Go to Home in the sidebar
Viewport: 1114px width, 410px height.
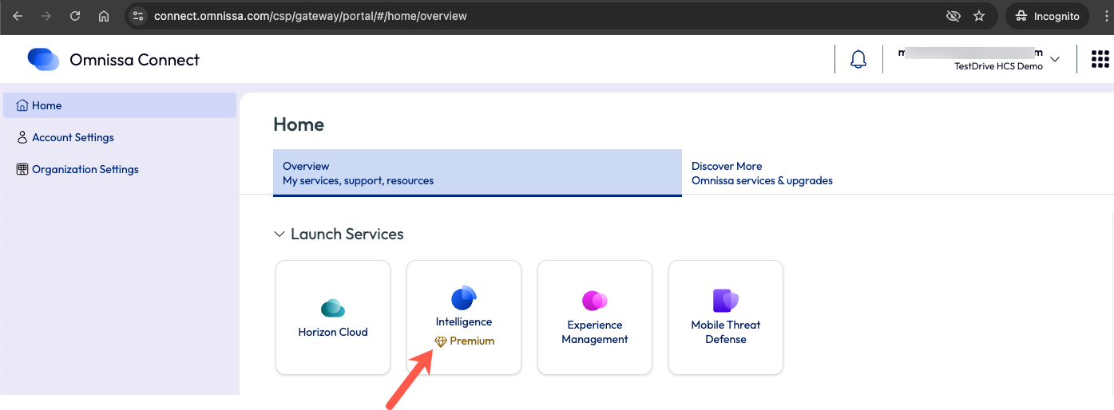point(46,105)
